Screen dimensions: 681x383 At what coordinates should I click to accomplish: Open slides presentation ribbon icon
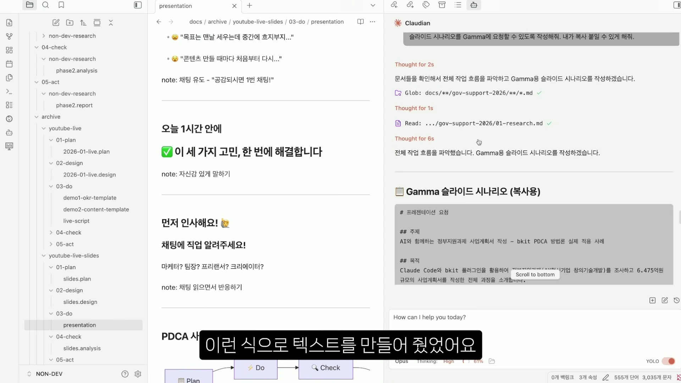click(x=9, y=146)
